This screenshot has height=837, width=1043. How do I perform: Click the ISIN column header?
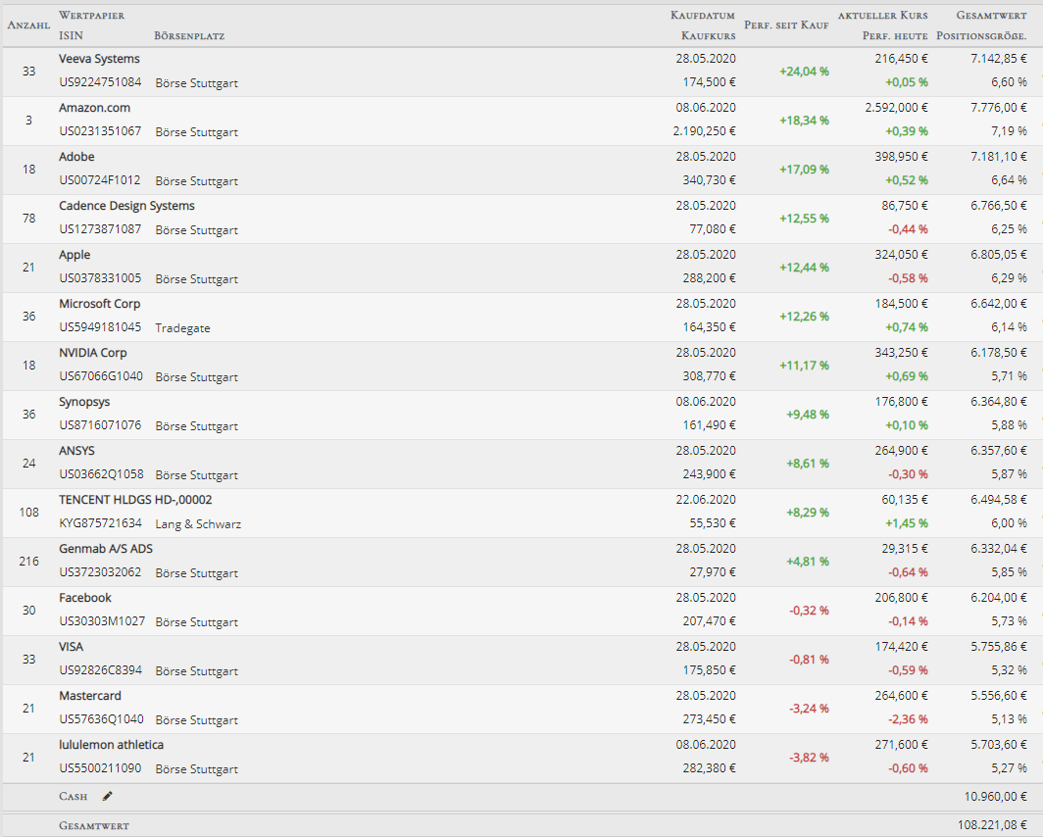pyautogui.click(x=71, y=35)
